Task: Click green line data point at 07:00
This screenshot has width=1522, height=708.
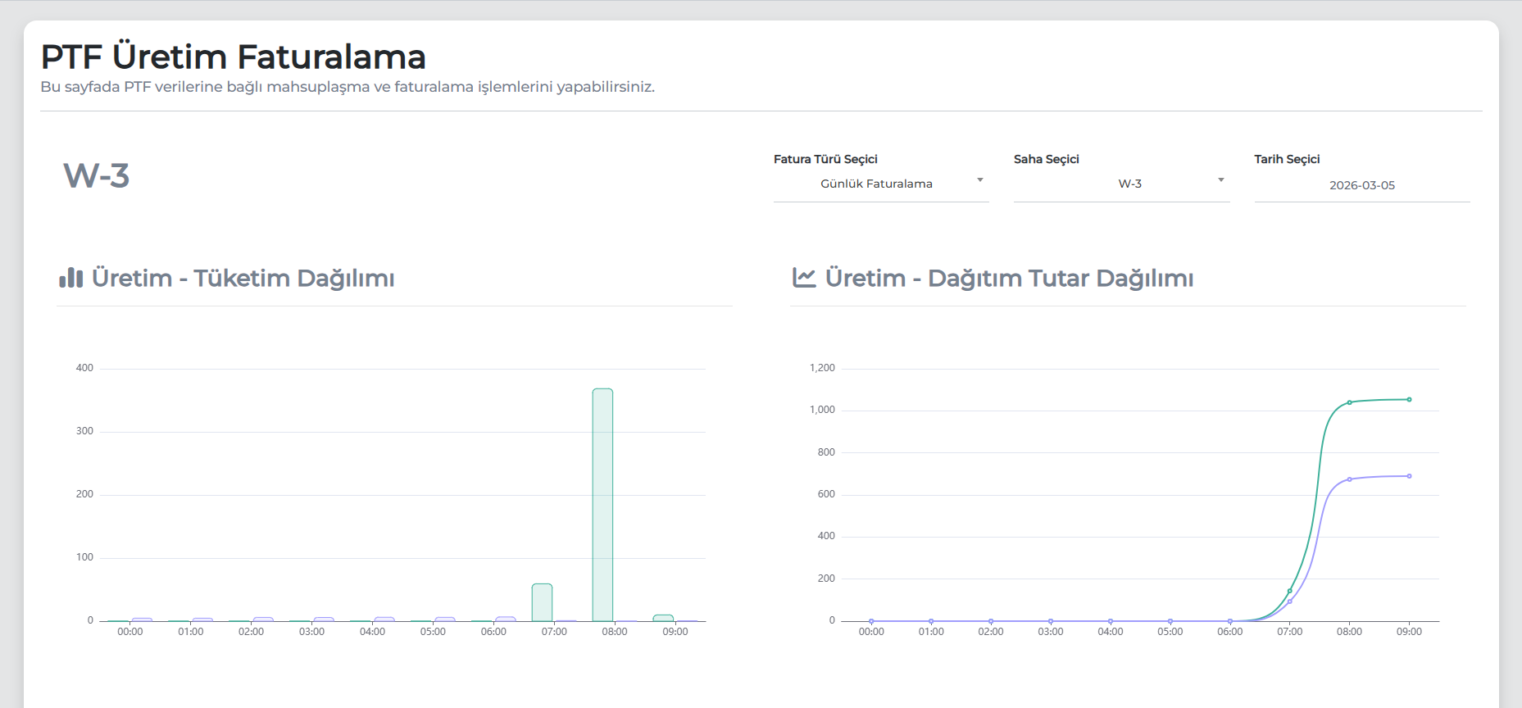Action: [x=1289, y=591]
